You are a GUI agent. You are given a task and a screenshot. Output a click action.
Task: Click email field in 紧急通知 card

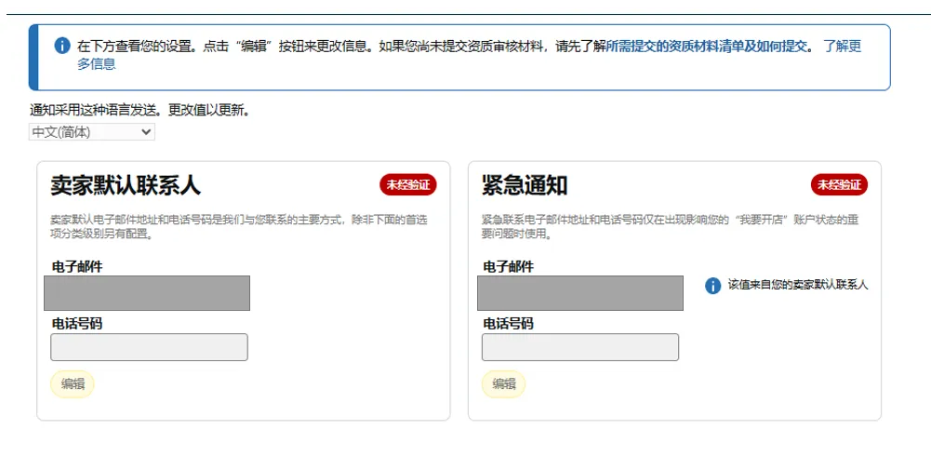pos(580,293)
